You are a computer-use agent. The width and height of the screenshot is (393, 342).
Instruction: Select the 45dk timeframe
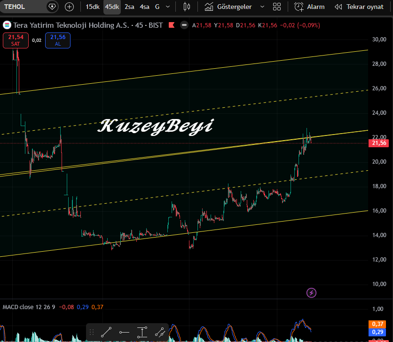click(112, 7)
